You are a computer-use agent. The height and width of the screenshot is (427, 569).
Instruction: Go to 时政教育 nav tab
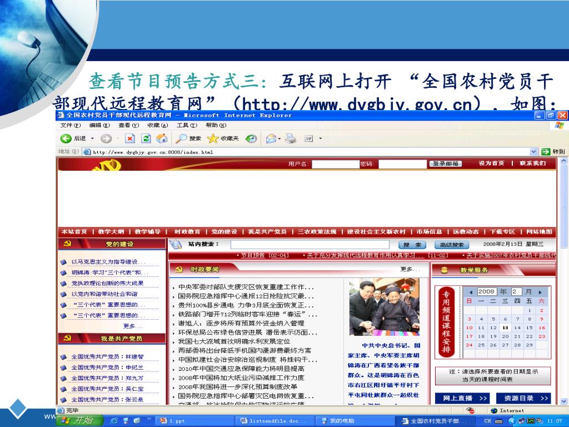pyautogui.click(x=187, y=232)
